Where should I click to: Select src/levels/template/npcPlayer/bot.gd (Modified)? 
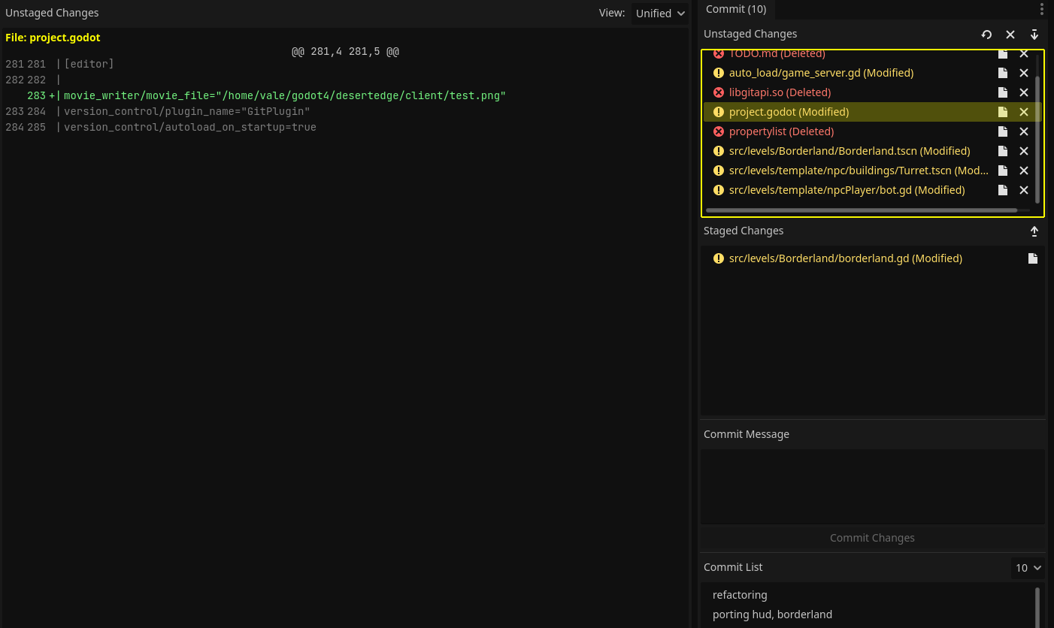tap(847, 190)
